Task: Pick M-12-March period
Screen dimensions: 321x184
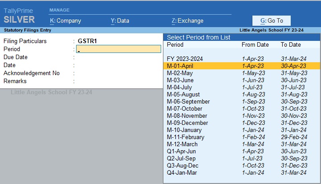Action: 182,144
